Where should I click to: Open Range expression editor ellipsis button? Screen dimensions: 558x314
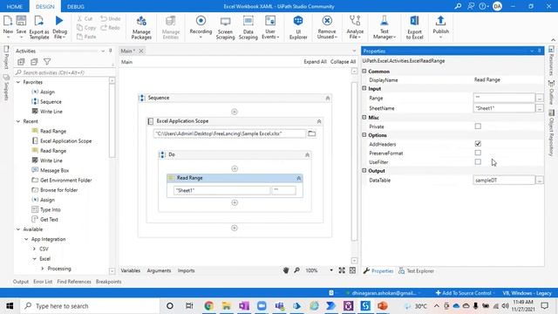pyautogui.click(x=540, y=98)
